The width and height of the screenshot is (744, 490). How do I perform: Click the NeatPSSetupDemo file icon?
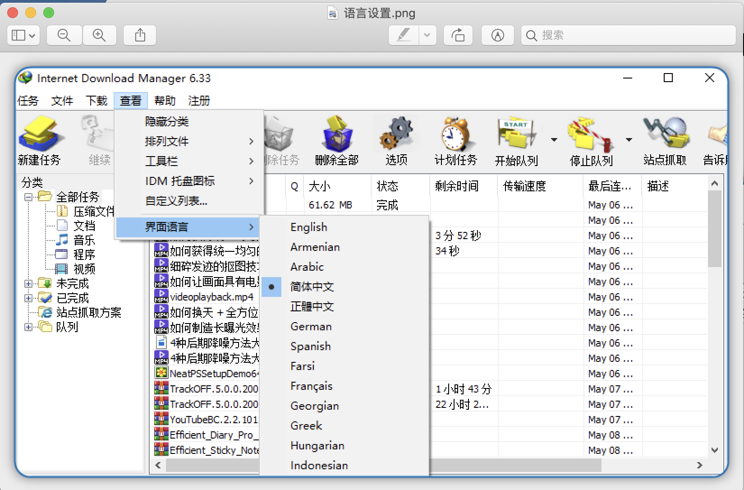pyautogui.click(x=161, y=373)
